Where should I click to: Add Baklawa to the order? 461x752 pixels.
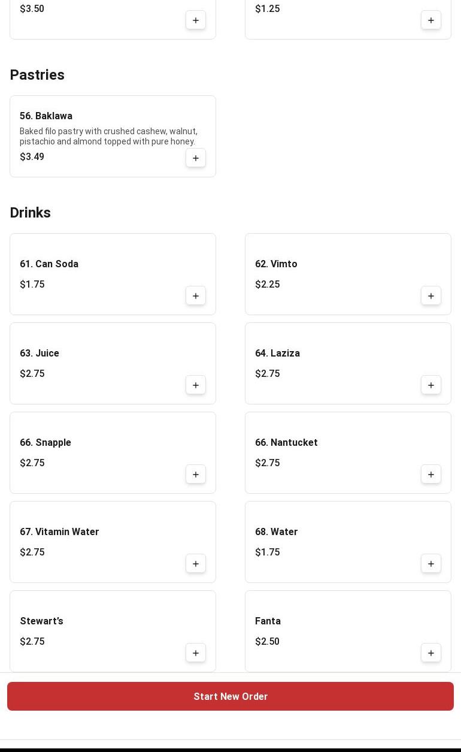pyautogui.click(x=196, y=158)
